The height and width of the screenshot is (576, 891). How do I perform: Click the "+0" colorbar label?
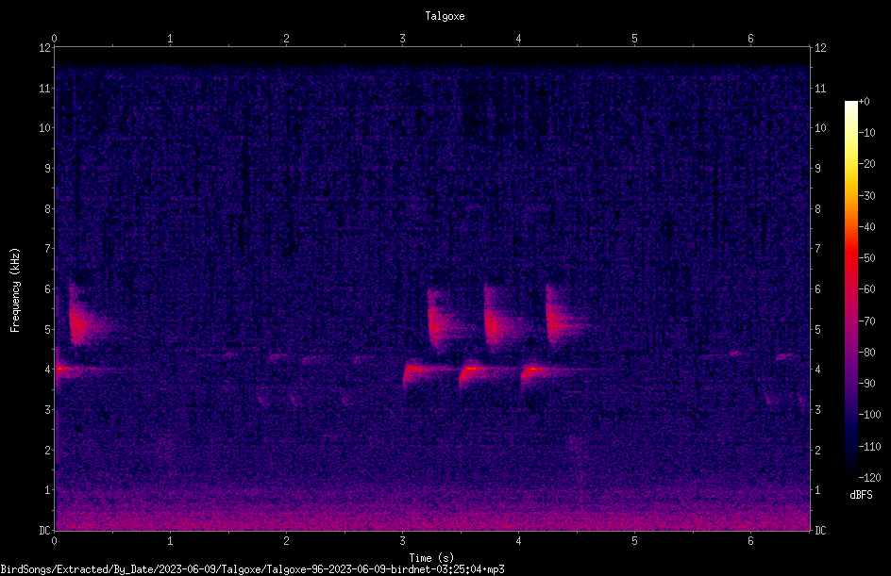(864, 102)
